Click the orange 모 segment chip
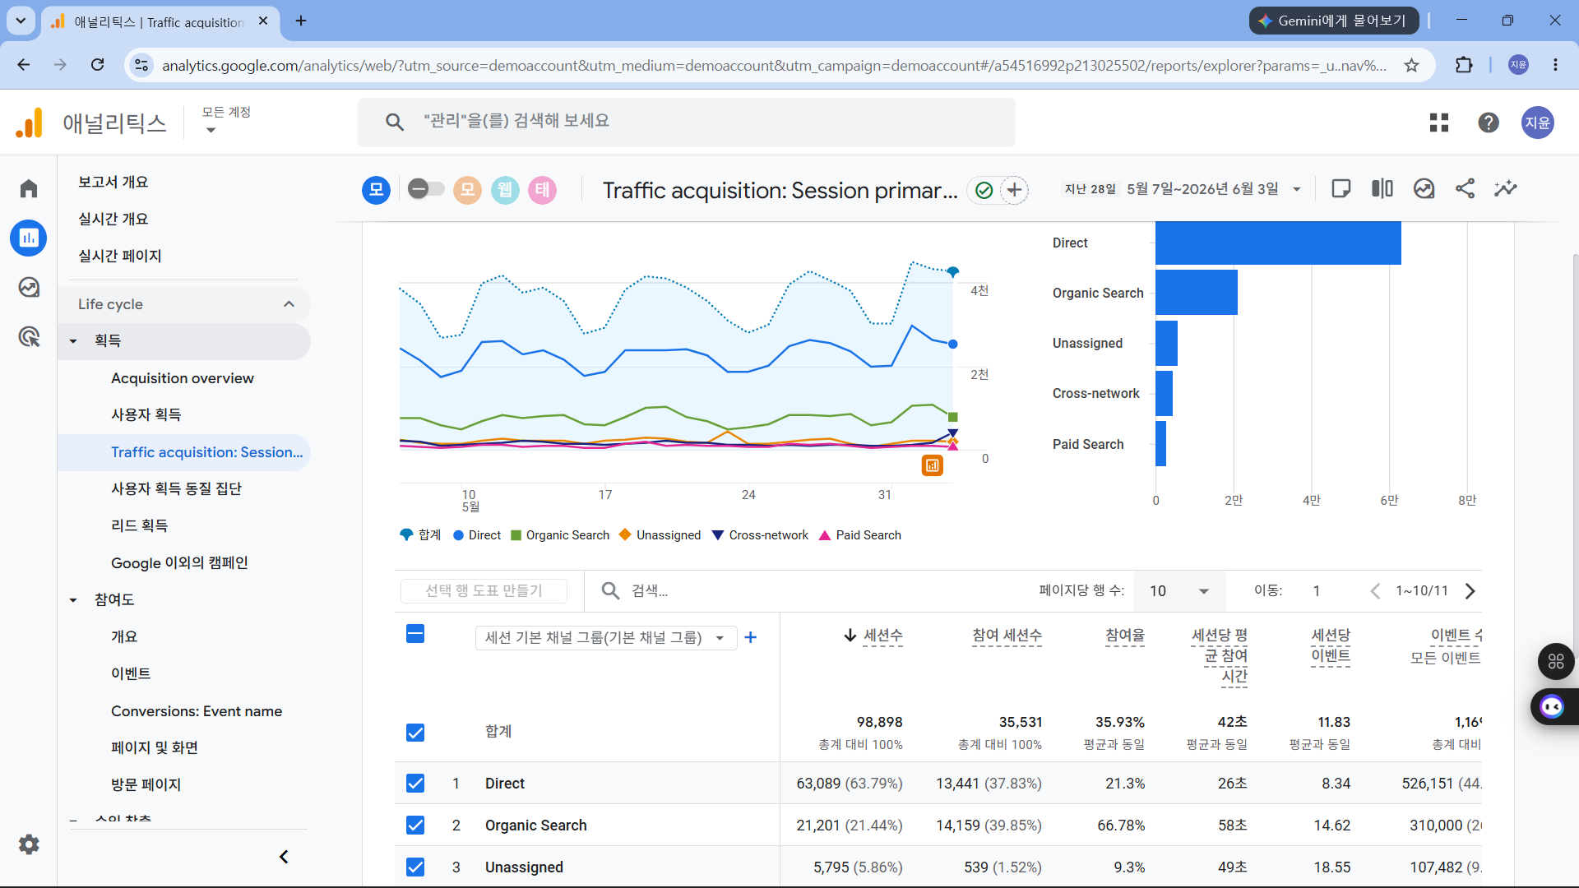This screenshot has height=888, width=1579. (x=467, y=190)
